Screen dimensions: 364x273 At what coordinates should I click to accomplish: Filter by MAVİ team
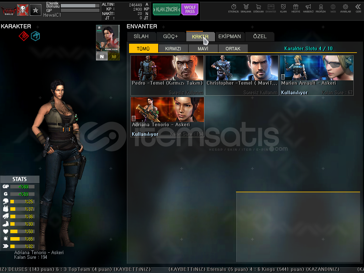[x=203, y=48]
